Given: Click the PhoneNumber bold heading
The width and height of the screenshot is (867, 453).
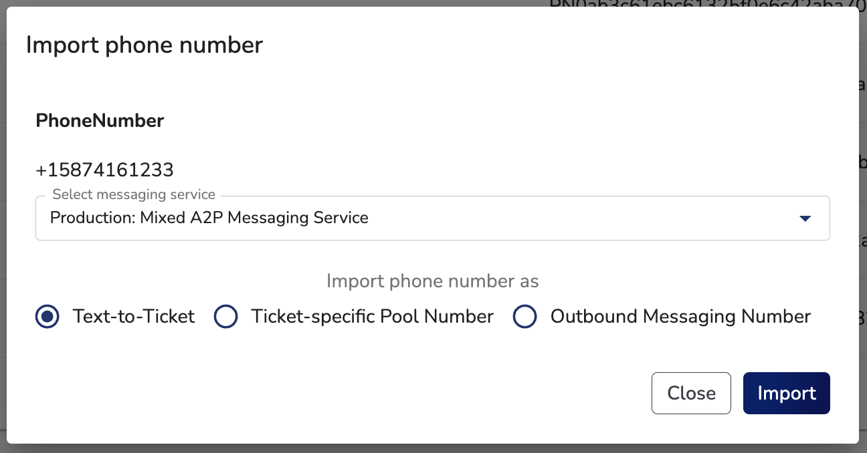Looking at the screenshot, I should click(x=100, y=120).
